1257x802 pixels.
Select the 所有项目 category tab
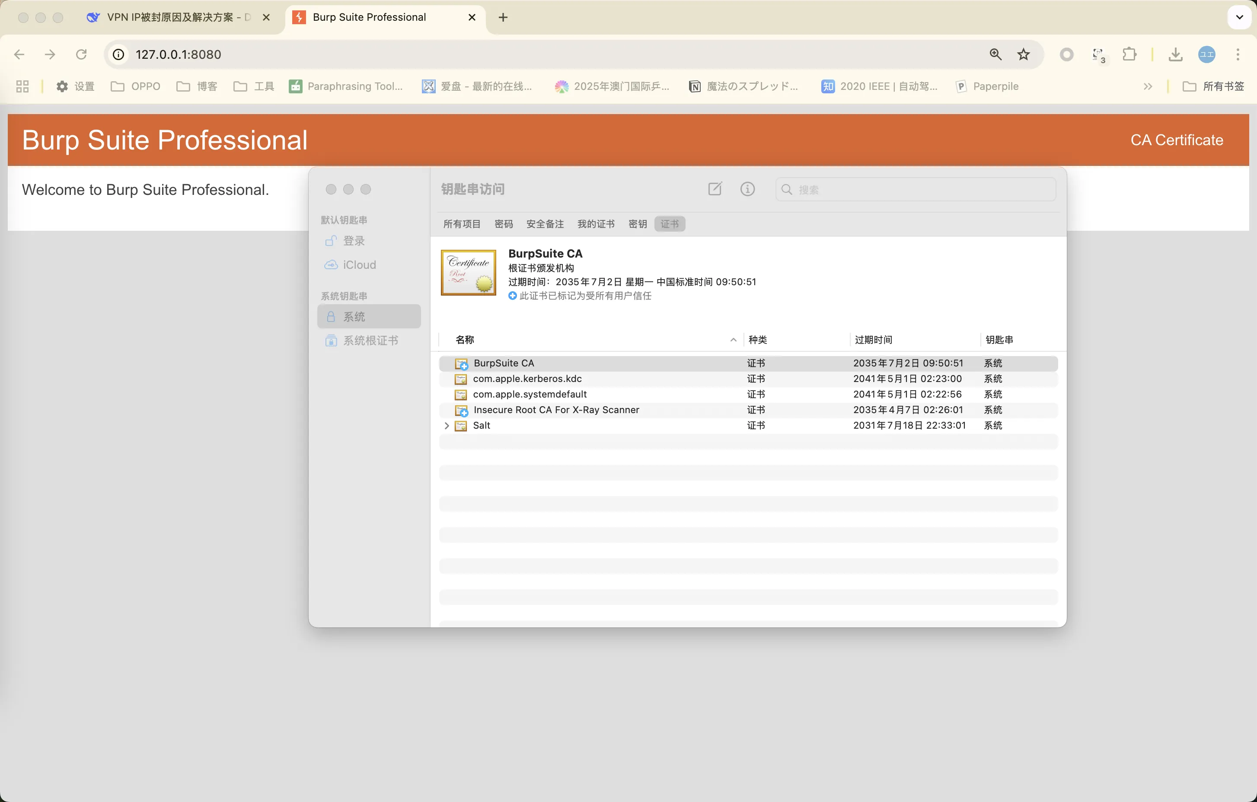462,224
